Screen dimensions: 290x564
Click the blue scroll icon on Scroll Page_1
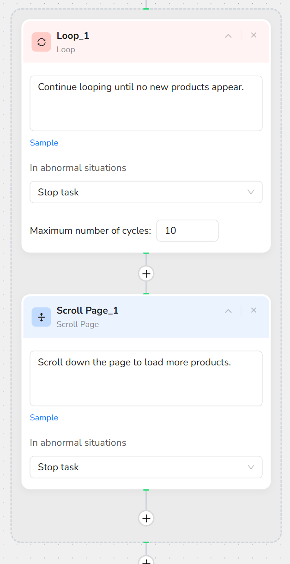pos(42,317)
